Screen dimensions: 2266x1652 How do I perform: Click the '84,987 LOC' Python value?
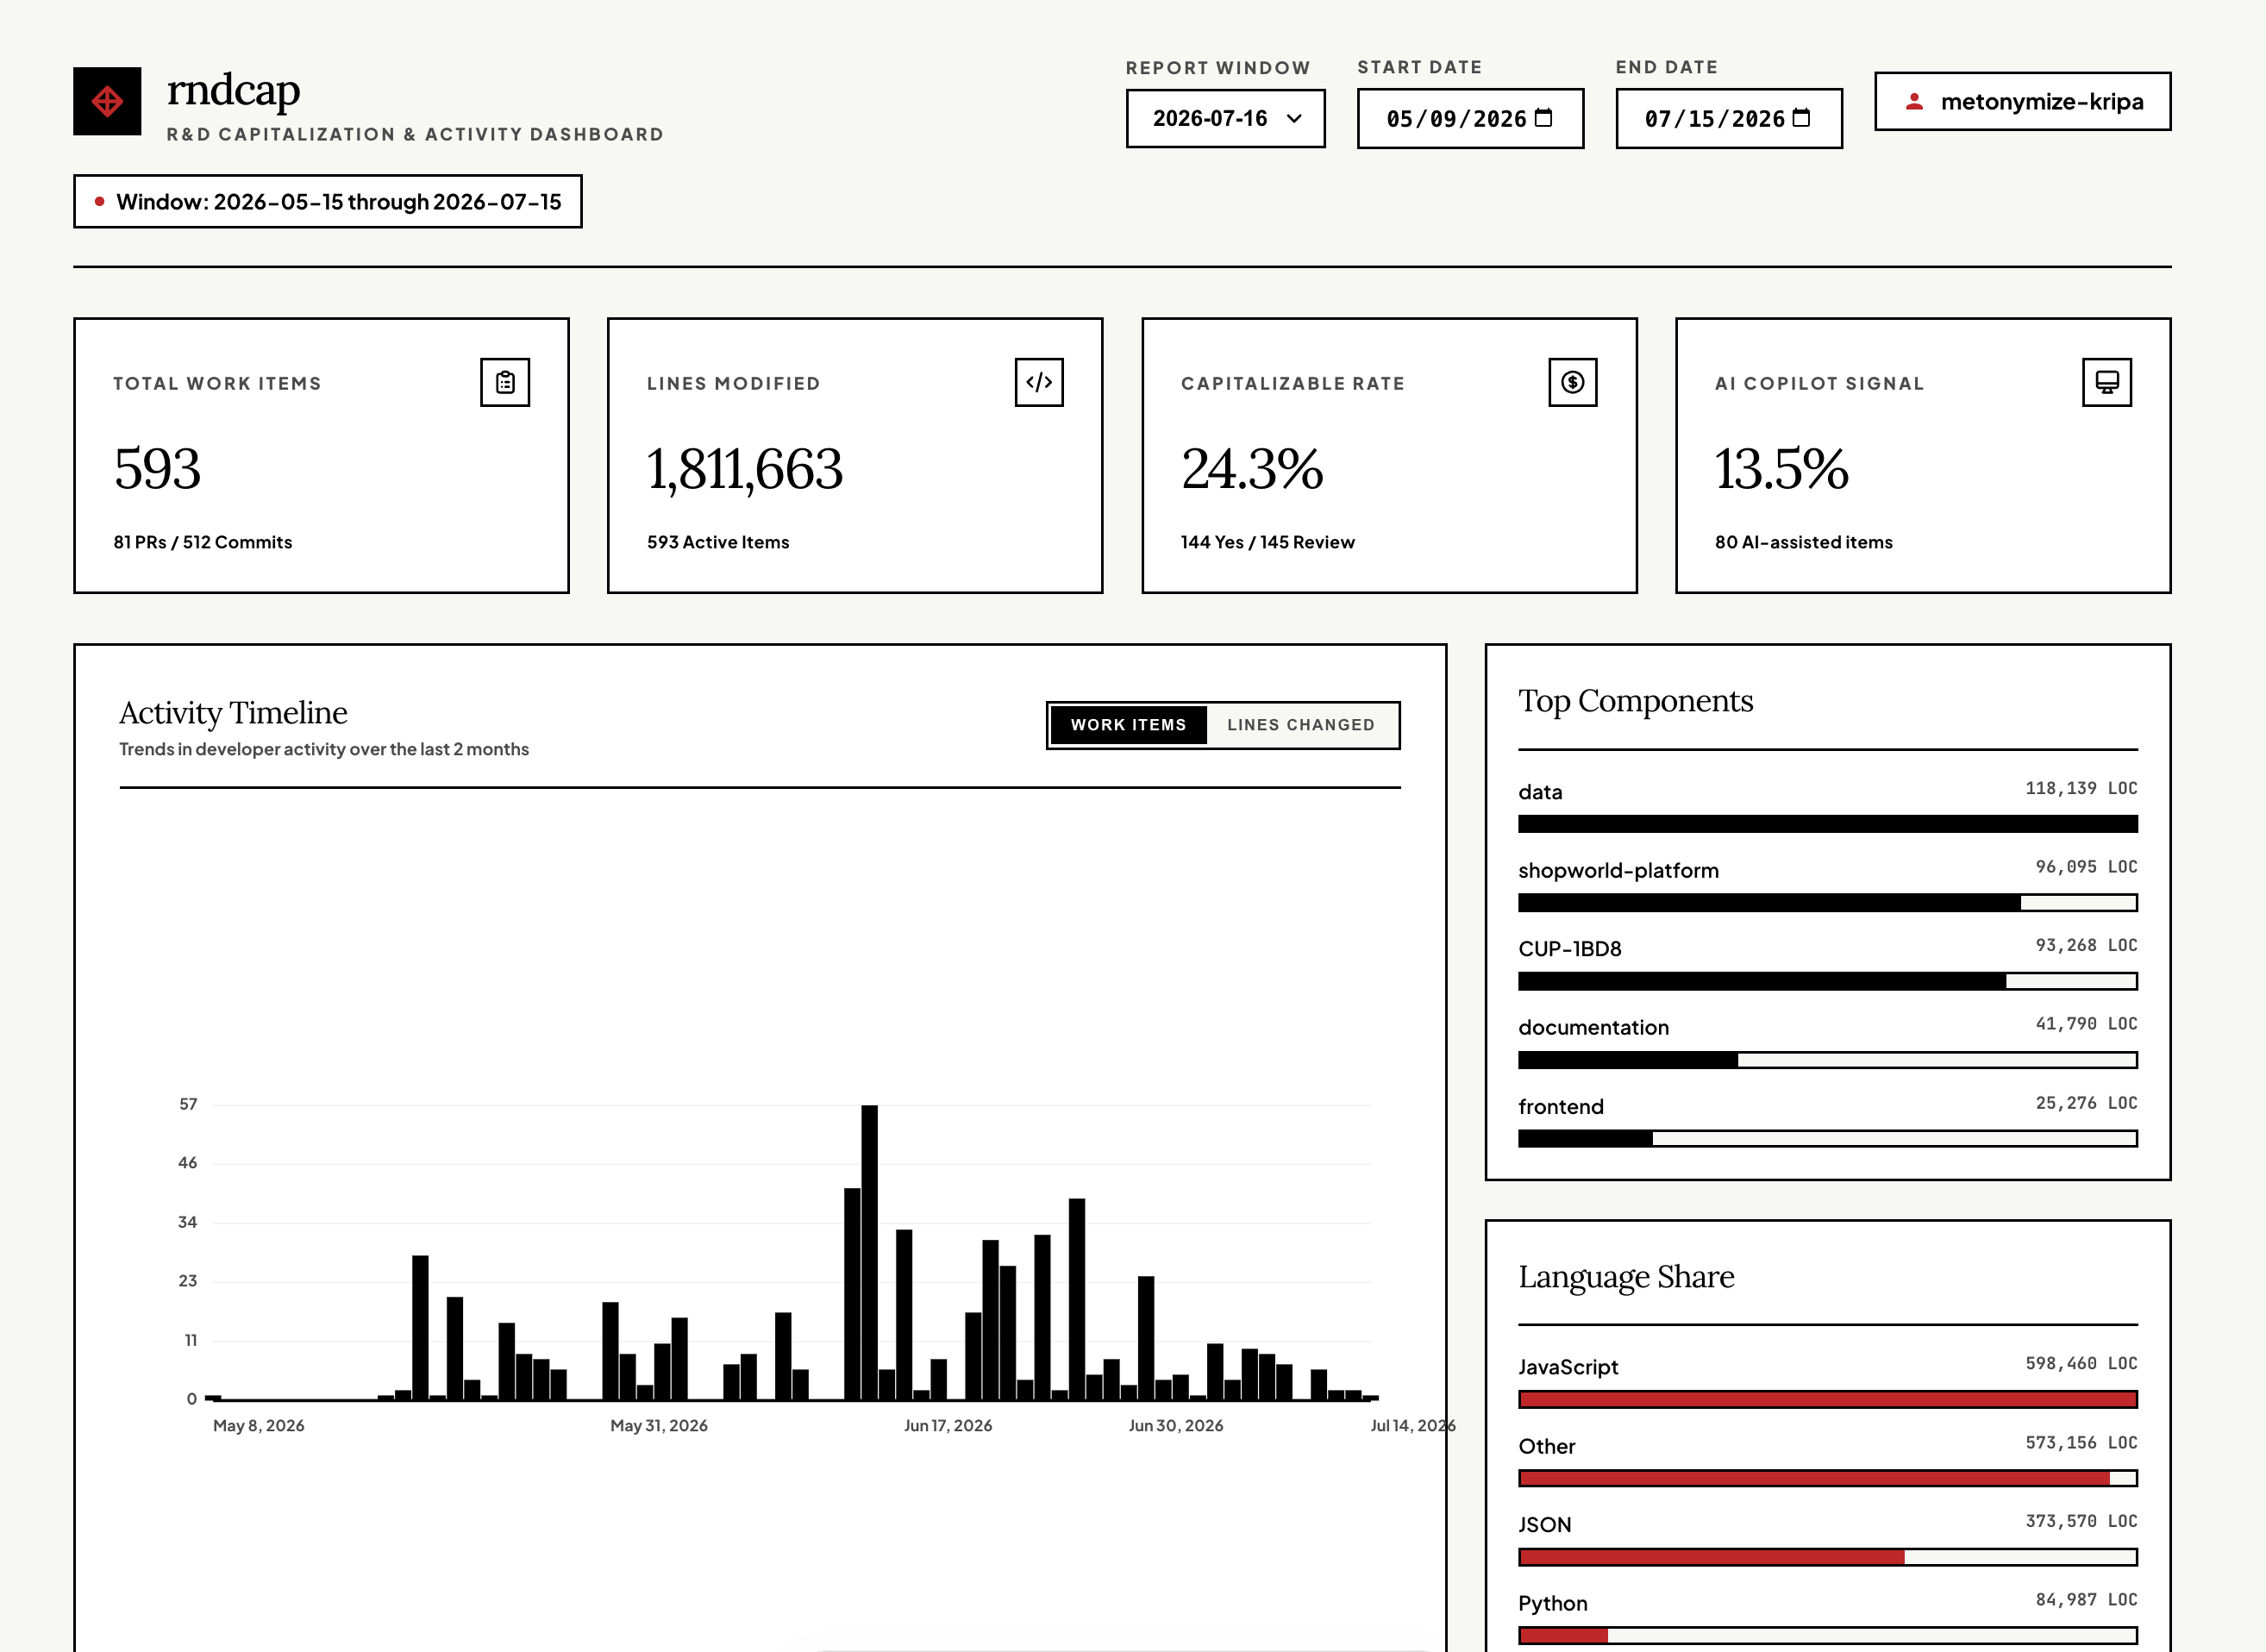click(x=2087, y=1599)
